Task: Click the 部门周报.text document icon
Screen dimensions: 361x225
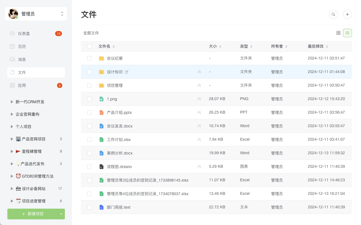Action: click(x=102, y=207)
